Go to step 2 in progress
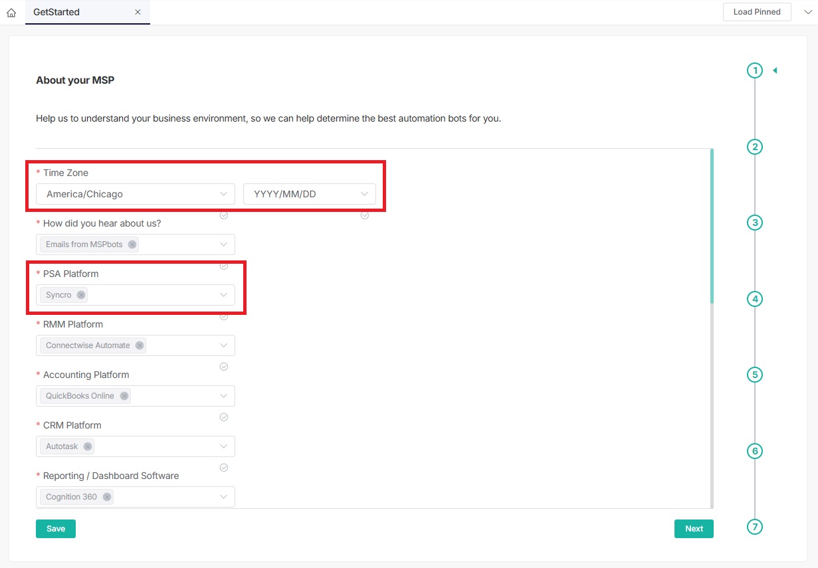This screenshot has width=818, height=568. tap(754, 147)
